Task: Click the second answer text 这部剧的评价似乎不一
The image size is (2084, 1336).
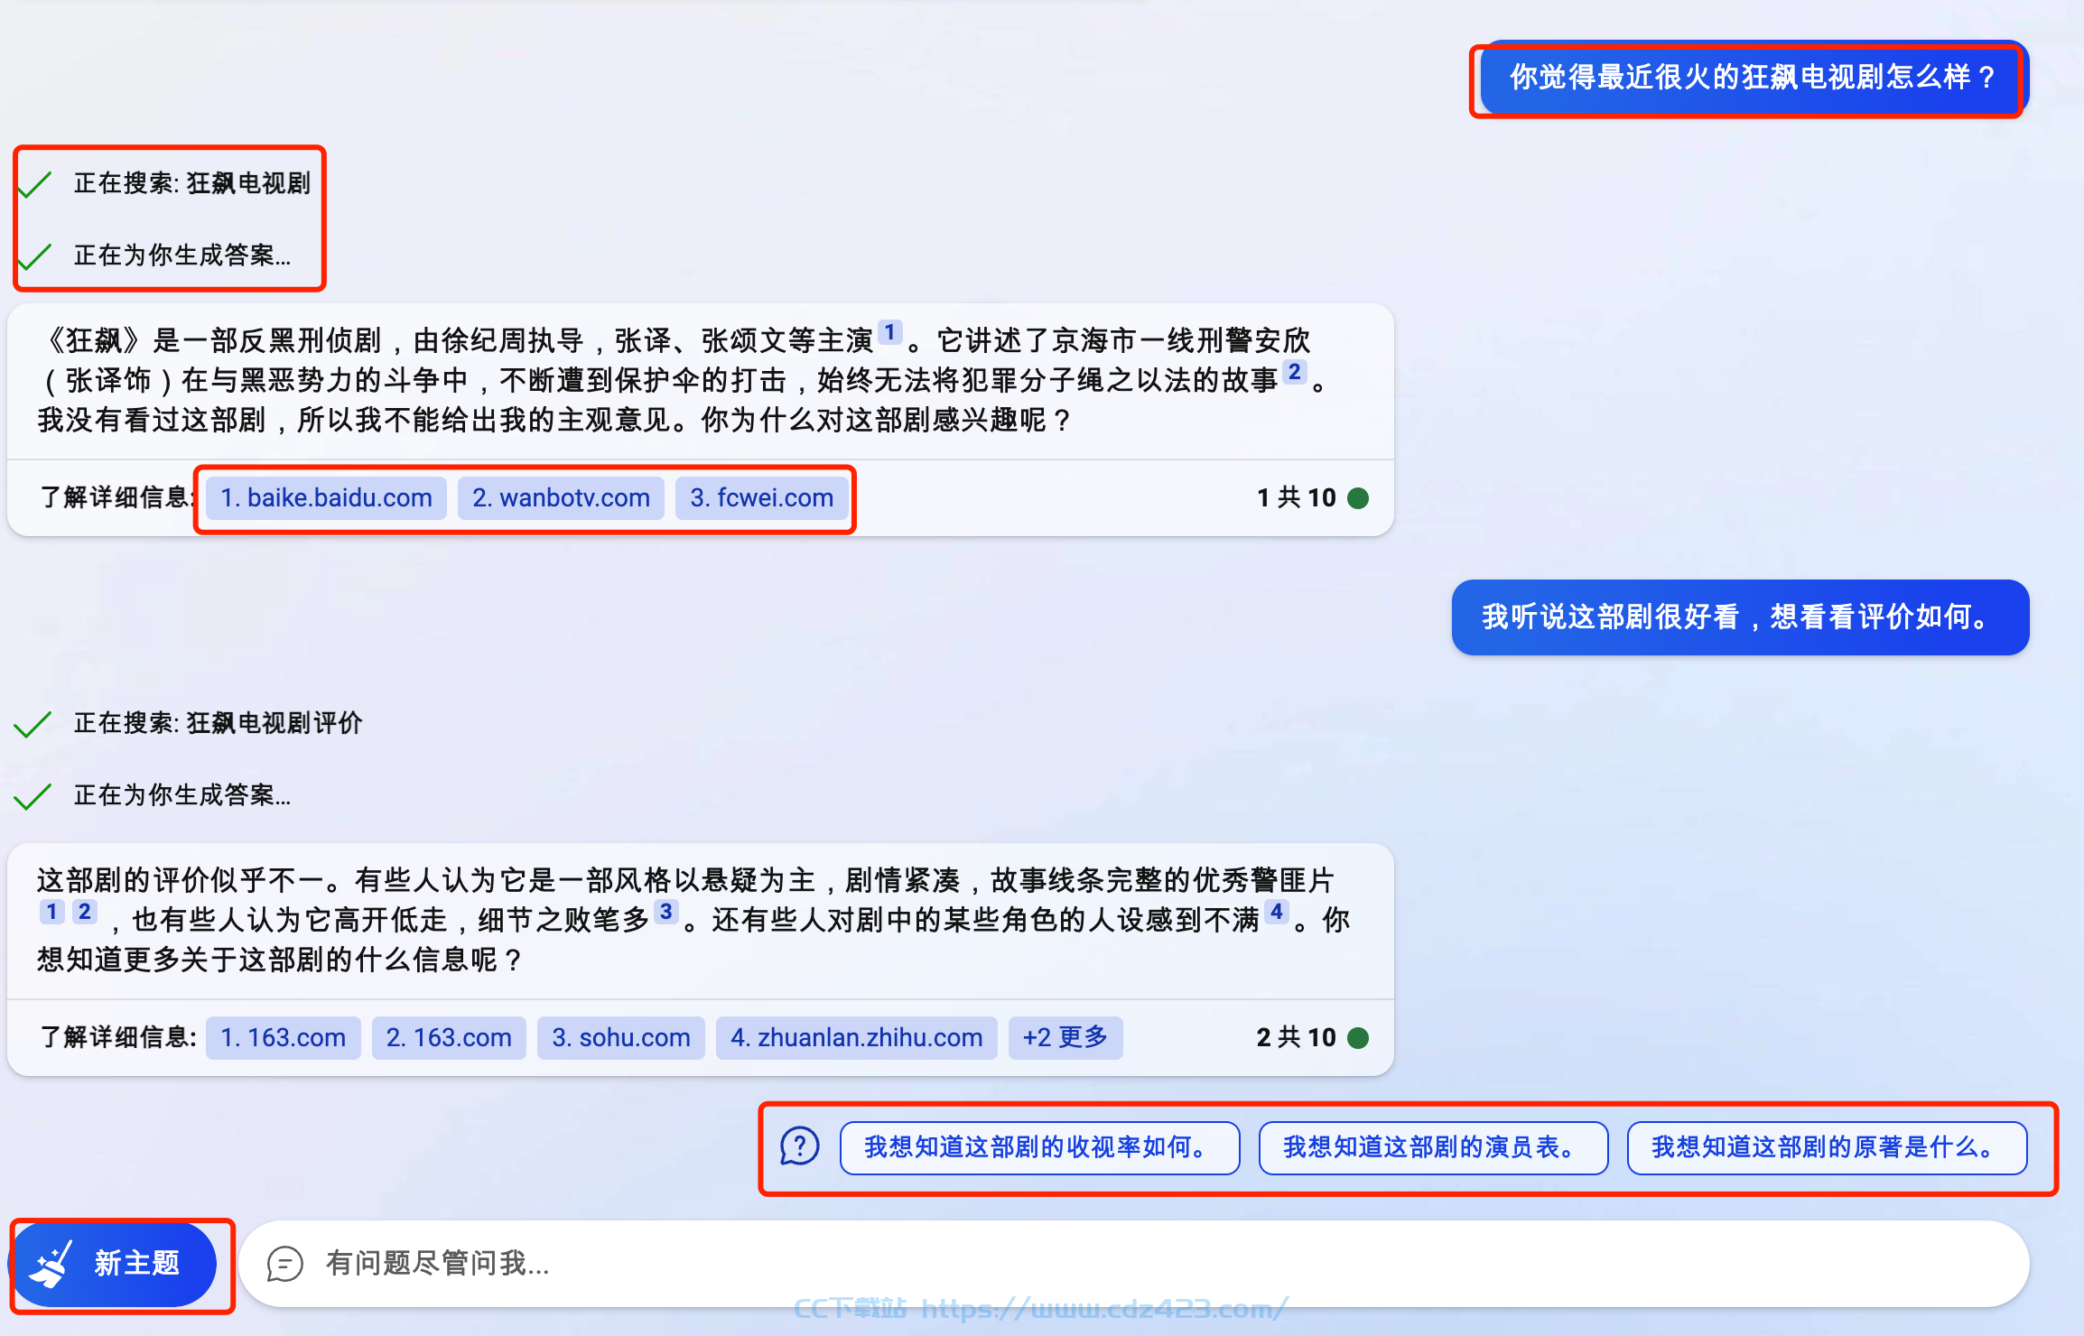Action: coord(693,921)
